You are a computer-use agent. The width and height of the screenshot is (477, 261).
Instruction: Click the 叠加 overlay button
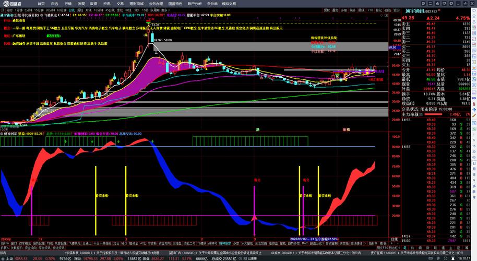click(x=335, y=10)
